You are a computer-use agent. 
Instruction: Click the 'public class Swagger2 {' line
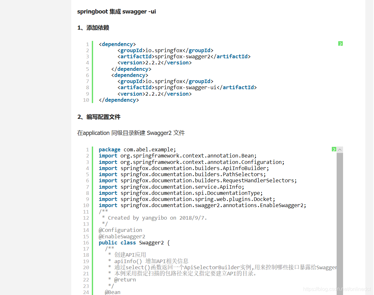pos(134,243)
